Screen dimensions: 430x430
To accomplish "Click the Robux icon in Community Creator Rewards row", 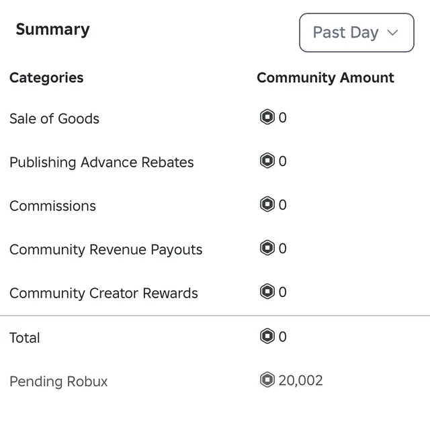I will click(x=267, y=291).
